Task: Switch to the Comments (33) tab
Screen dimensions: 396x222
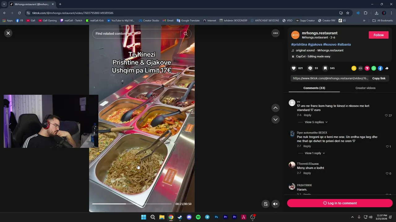Action: coord(314,88)
